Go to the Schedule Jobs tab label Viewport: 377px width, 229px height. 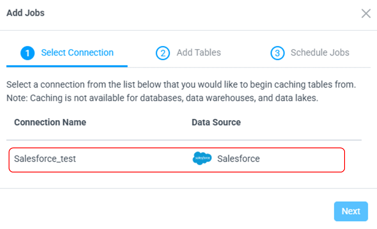[320, 53]
